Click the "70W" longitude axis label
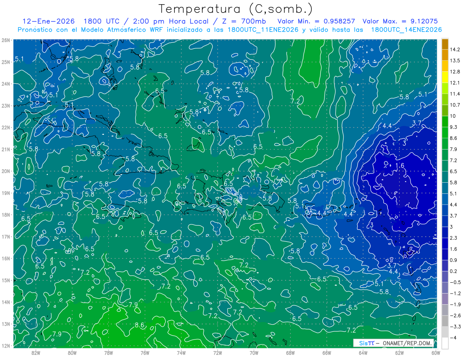 (254, 353)
